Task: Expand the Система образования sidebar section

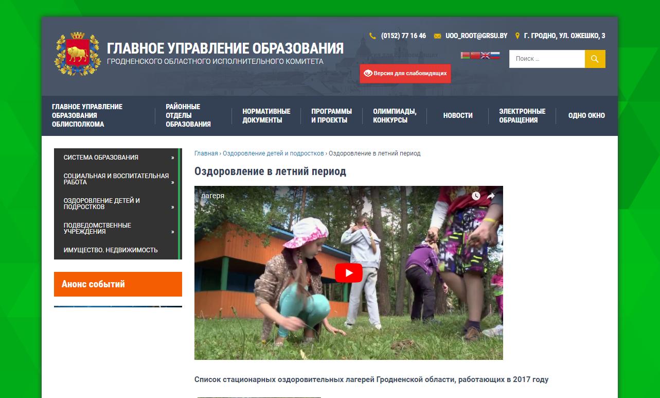Action: pos(117,158)
